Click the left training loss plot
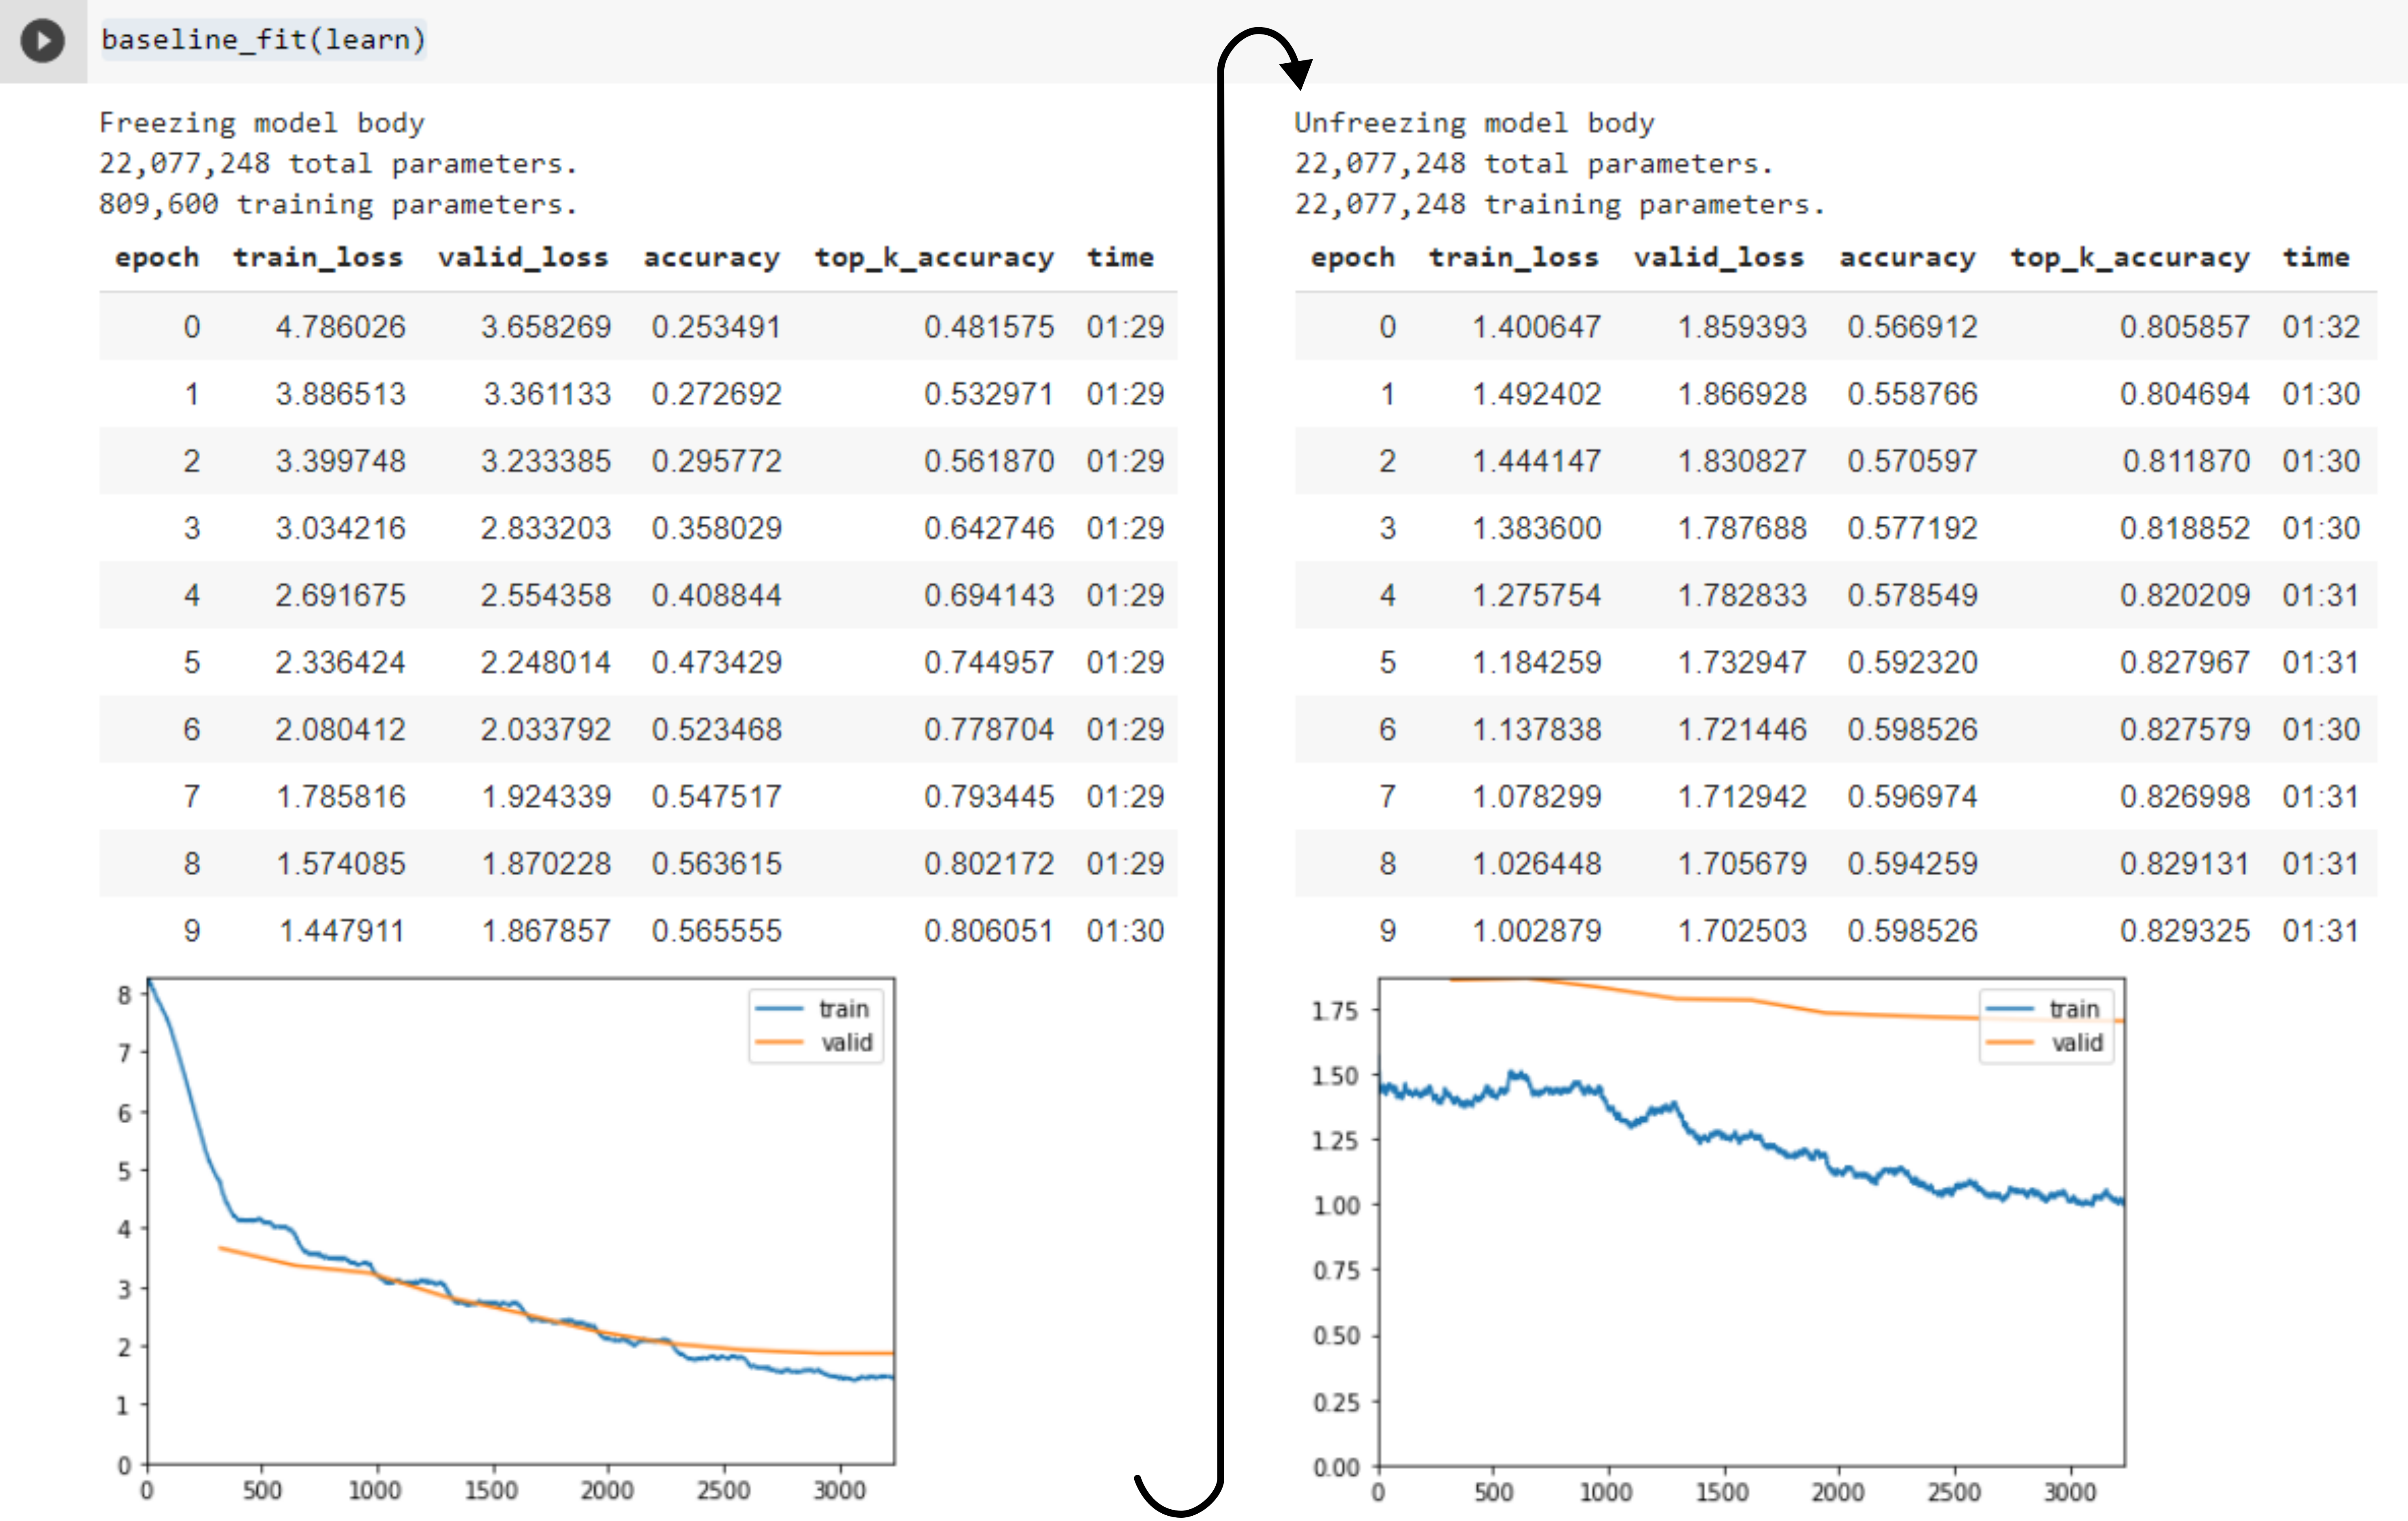Screen dimensions: 2408x1521 pyautogui.click(x=520, y=1220)
